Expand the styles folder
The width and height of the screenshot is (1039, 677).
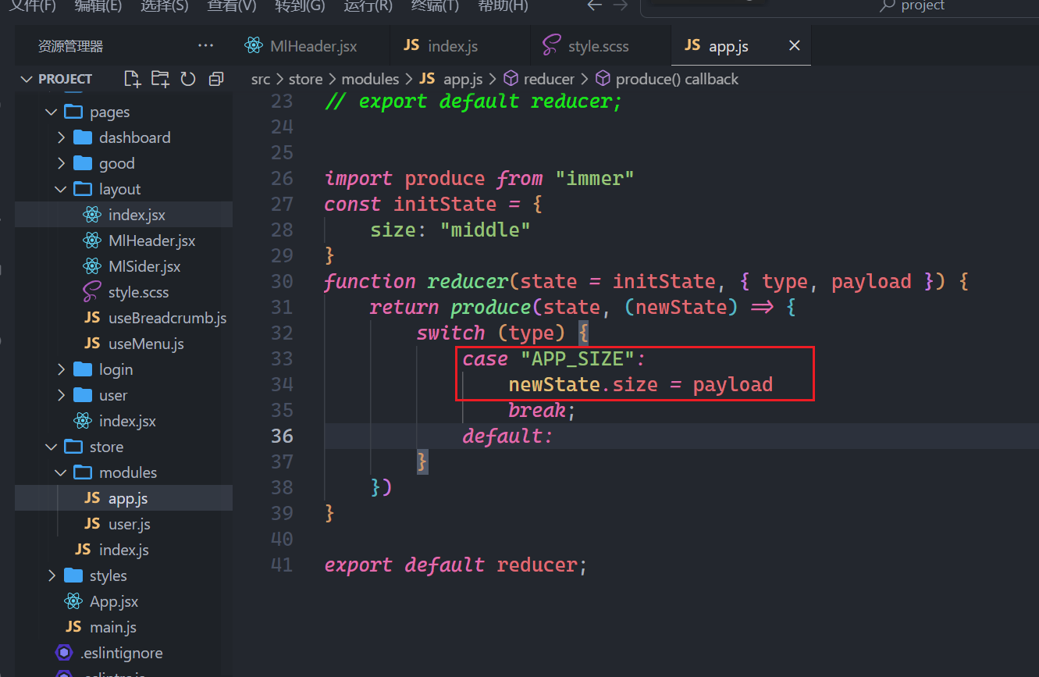coord(52,575)
